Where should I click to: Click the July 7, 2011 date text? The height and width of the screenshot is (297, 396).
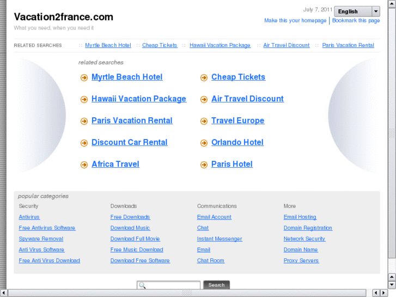pyautogui.click(x=318, y=10)
